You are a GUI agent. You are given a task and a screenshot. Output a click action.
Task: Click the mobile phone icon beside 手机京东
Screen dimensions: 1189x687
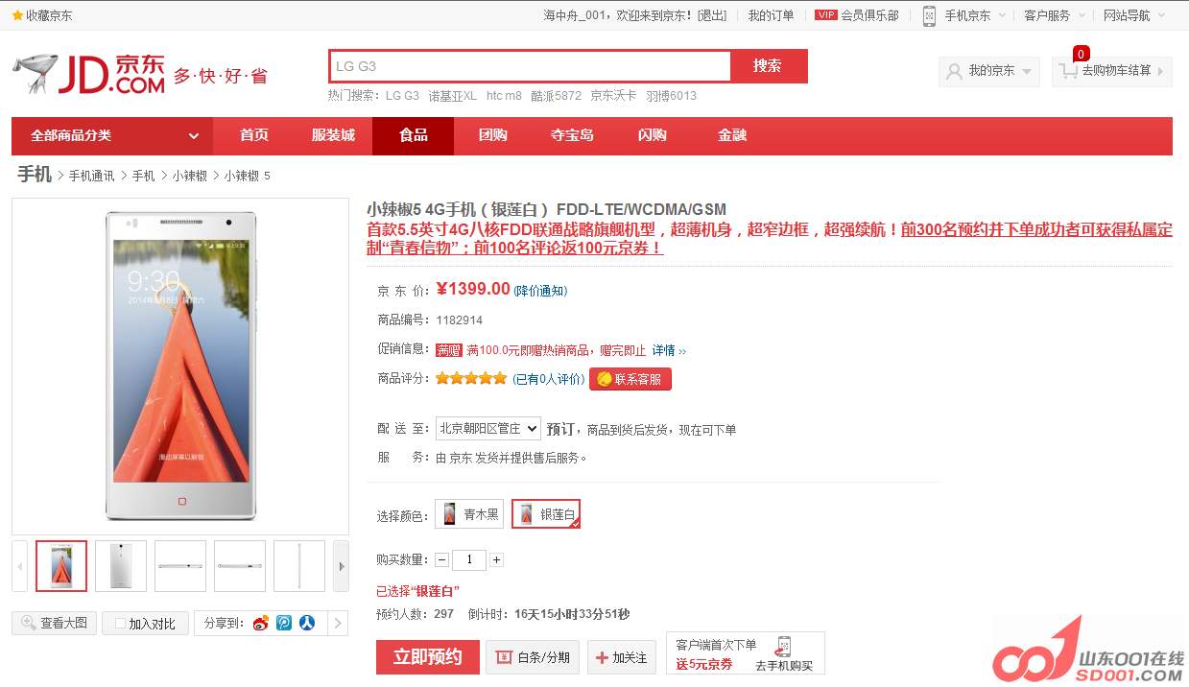929,15
